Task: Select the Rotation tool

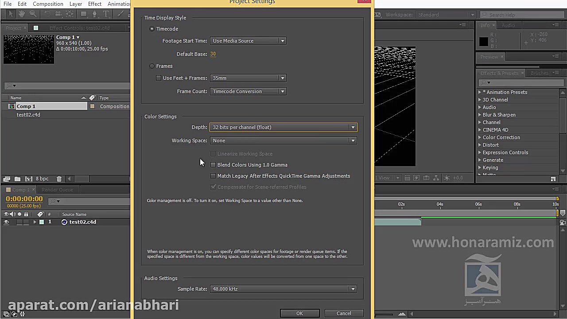Action: 47,14
